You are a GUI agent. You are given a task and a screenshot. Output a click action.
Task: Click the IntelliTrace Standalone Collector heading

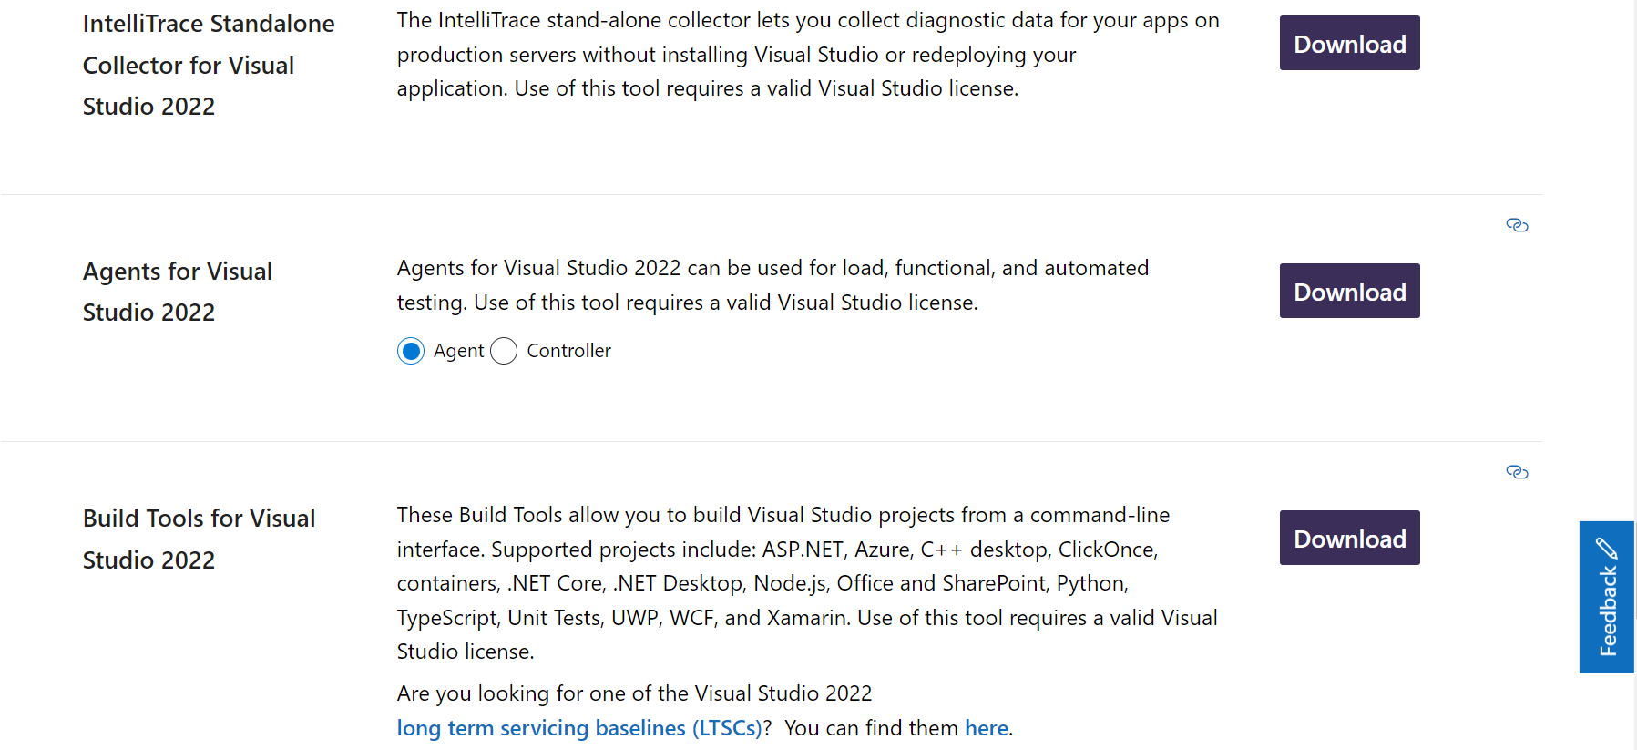(209, 65)
